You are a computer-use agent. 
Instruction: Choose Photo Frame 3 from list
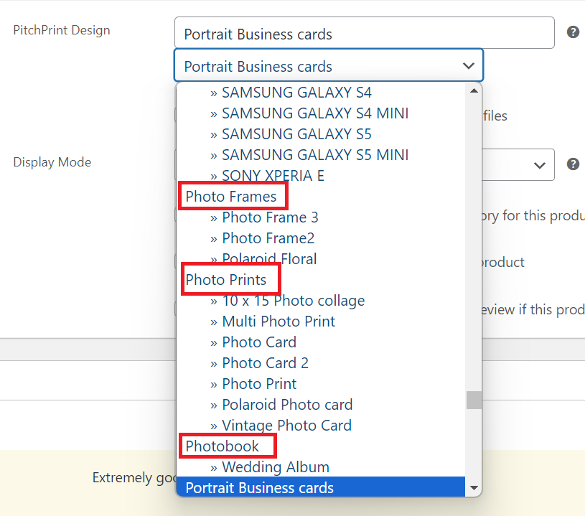[321, 217]
